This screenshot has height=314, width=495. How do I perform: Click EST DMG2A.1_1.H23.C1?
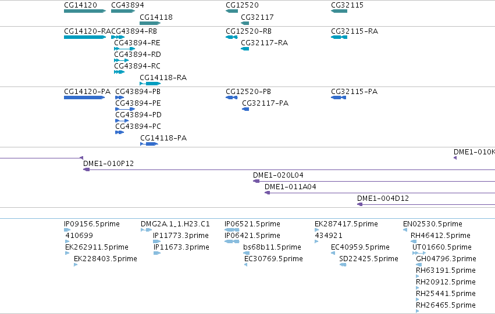coord(146,230)
